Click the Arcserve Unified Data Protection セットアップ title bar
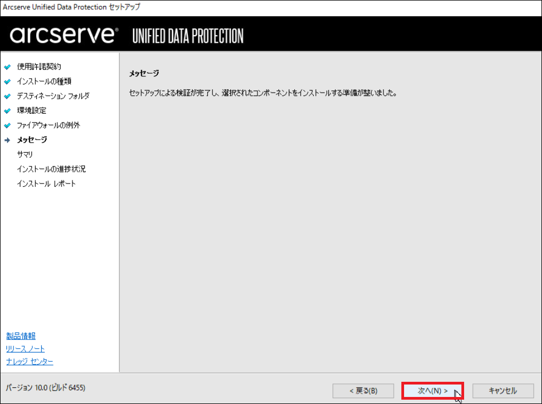Viewport: 542px width, 404px height. point(71,7)
